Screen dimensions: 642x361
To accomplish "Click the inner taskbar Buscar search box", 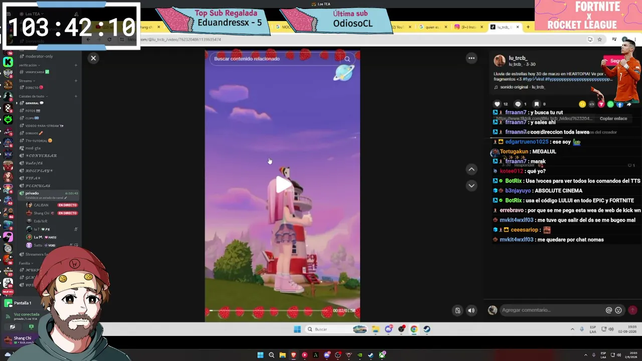I will [337, 329].
